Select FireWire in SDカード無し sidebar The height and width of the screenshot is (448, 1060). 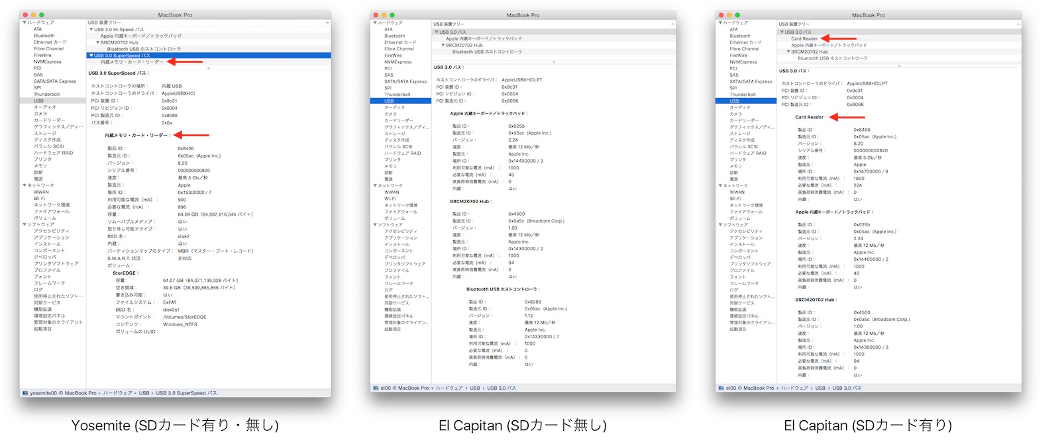393,55
